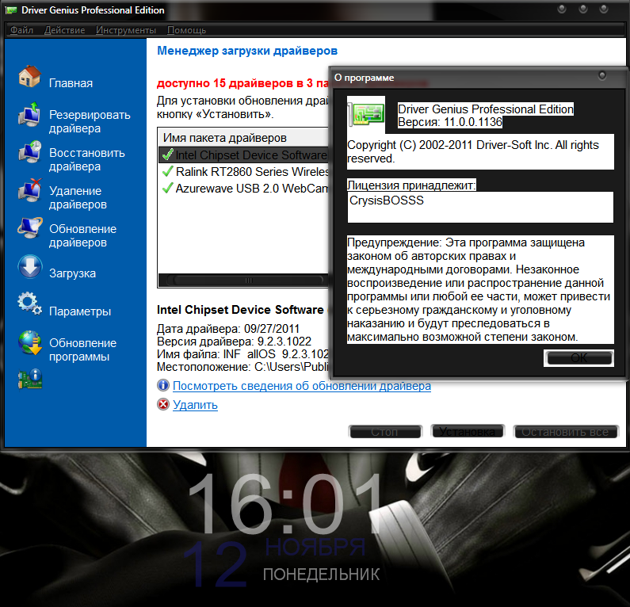Click the Copyright 2002-2011 Driver-Soft text
The image size is (630, 607).
pyautogui.click(x=480, y=151)
